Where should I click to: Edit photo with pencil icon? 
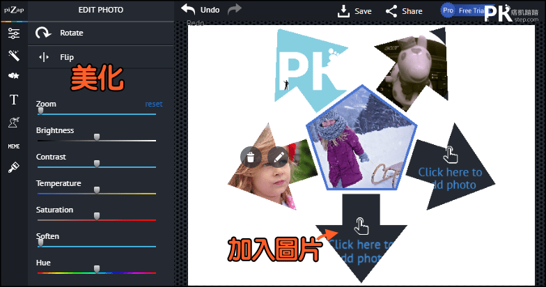[279, 157]
